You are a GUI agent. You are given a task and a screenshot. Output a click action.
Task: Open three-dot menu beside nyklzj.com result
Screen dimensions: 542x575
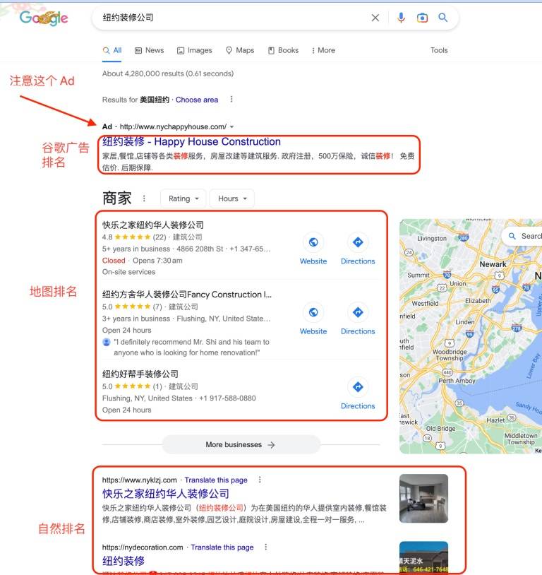click(x=260, y=480)
